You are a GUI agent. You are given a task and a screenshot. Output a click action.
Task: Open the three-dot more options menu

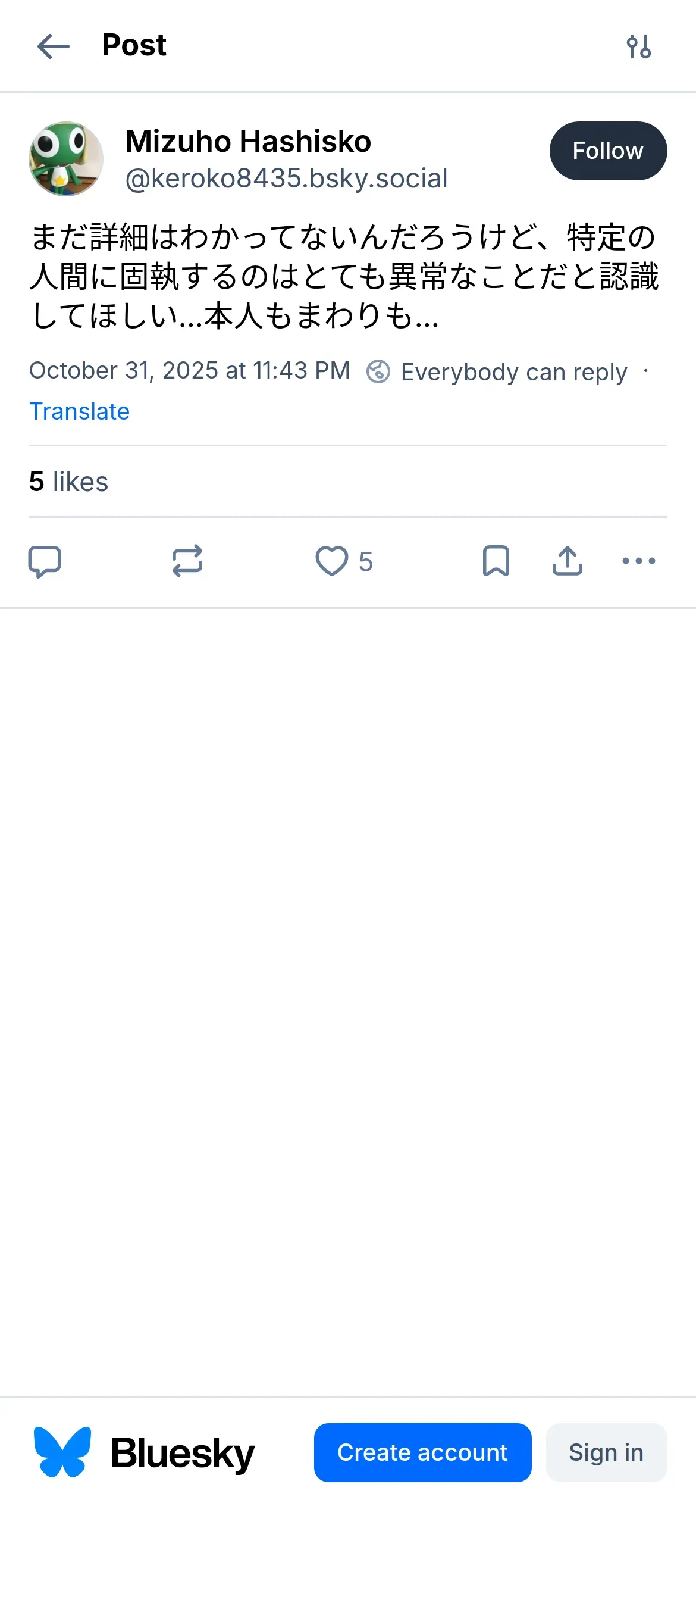pyautogui.click(x=638, y=561)
